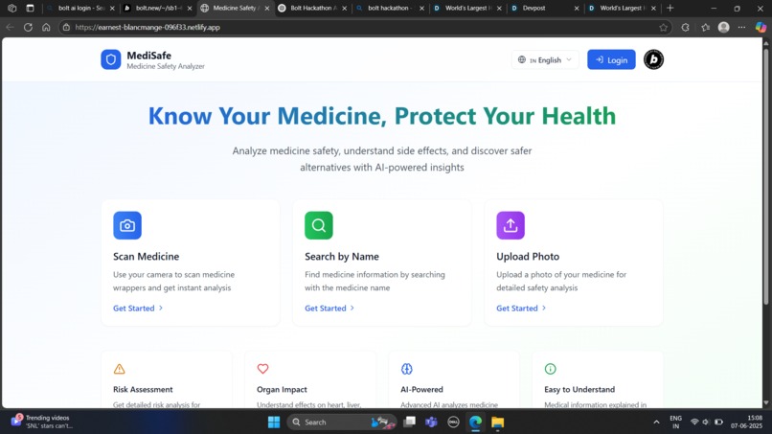Open Microsoft Teams from taskbar
772x434 pixels.
point(431,423)
